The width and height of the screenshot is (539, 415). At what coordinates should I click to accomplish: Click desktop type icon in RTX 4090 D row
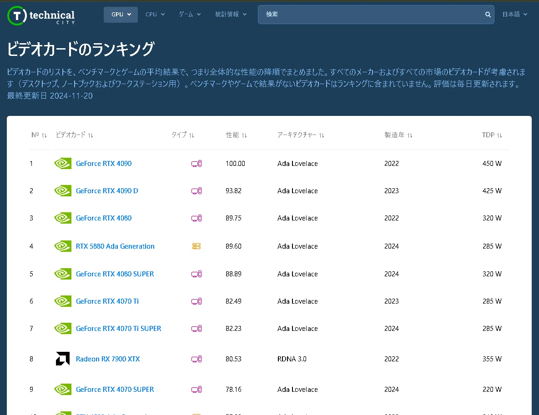click(x=196, y=190)
